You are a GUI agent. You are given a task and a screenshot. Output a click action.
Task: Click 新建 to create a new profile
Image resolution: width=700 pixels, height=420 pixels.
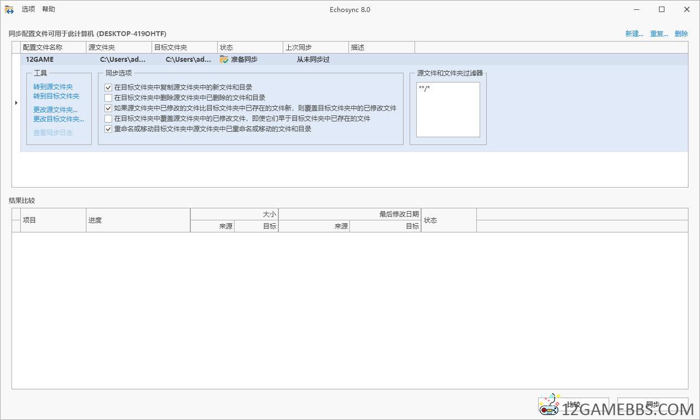[634, 33]
